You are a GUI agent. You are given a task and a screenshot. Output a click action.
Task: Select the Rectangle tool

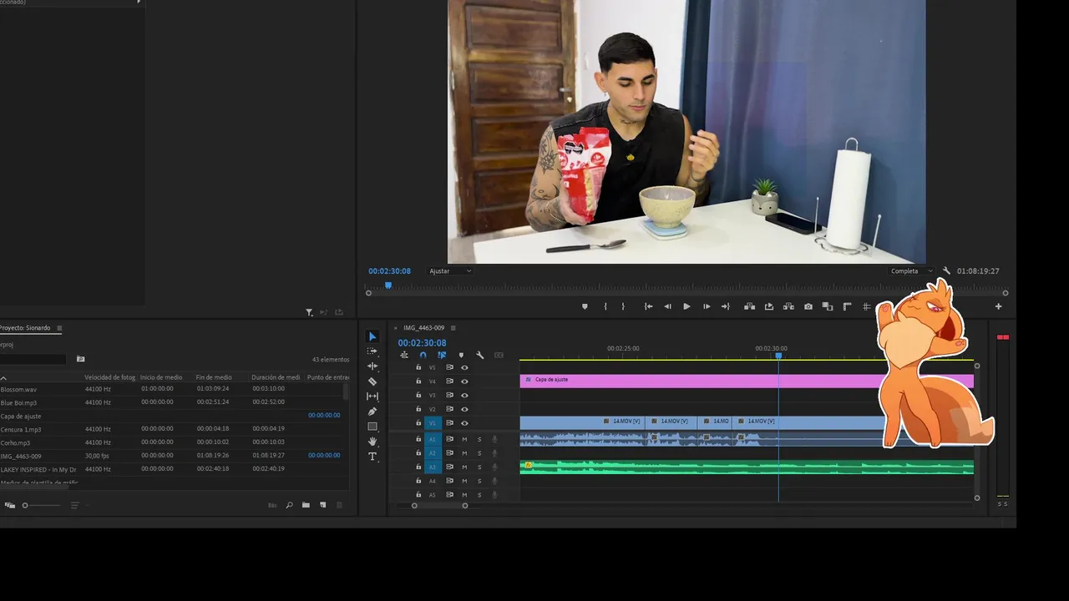coord(372,427)
